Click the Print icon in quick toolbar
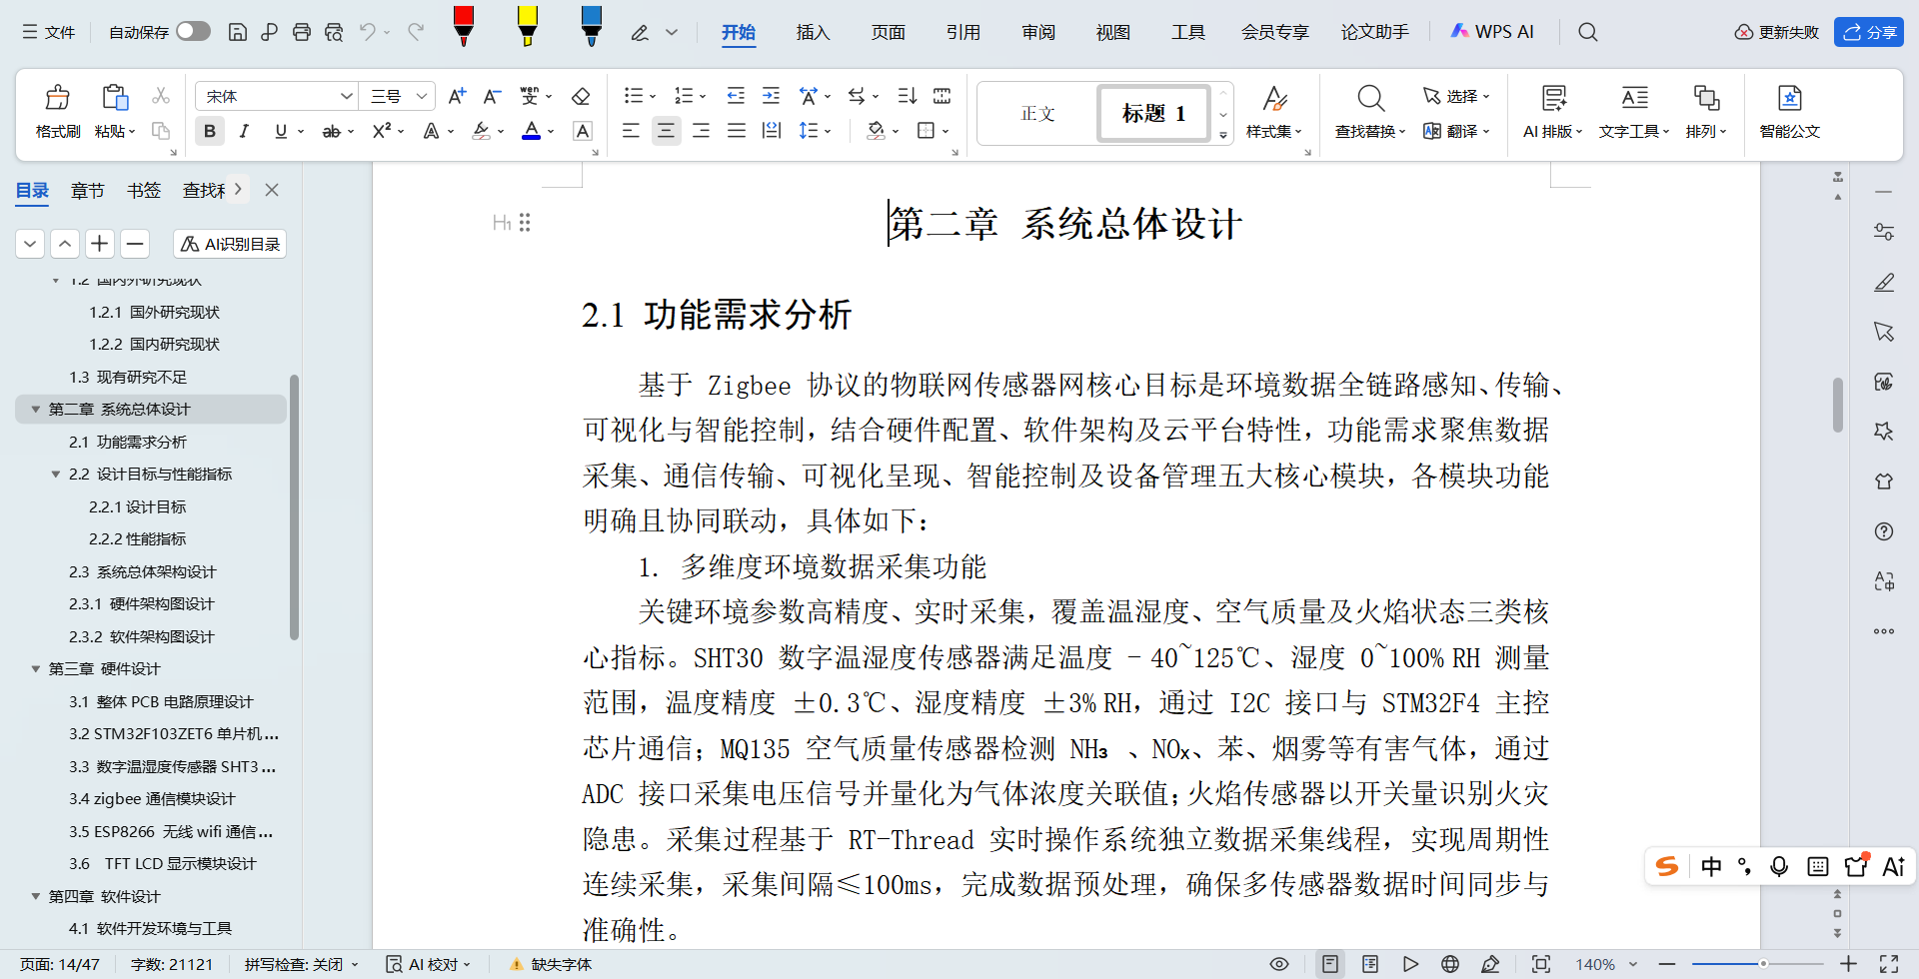Viewport: 1919px width, 979px height. [x=302, y=32]
